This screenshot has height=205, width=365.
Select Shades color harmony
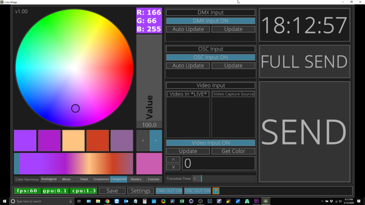(x=136, y=179)
